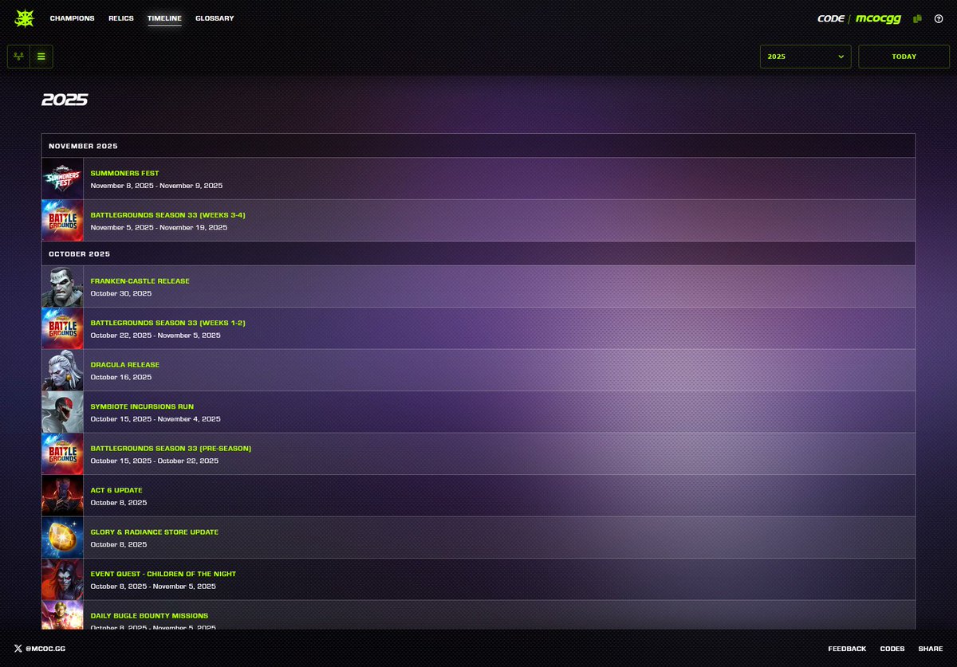957x667 pixels.
Task: Click Battlegrounds Season 33 Weeks 3-4 thumbnail
Action: click(x=62, y=221)
